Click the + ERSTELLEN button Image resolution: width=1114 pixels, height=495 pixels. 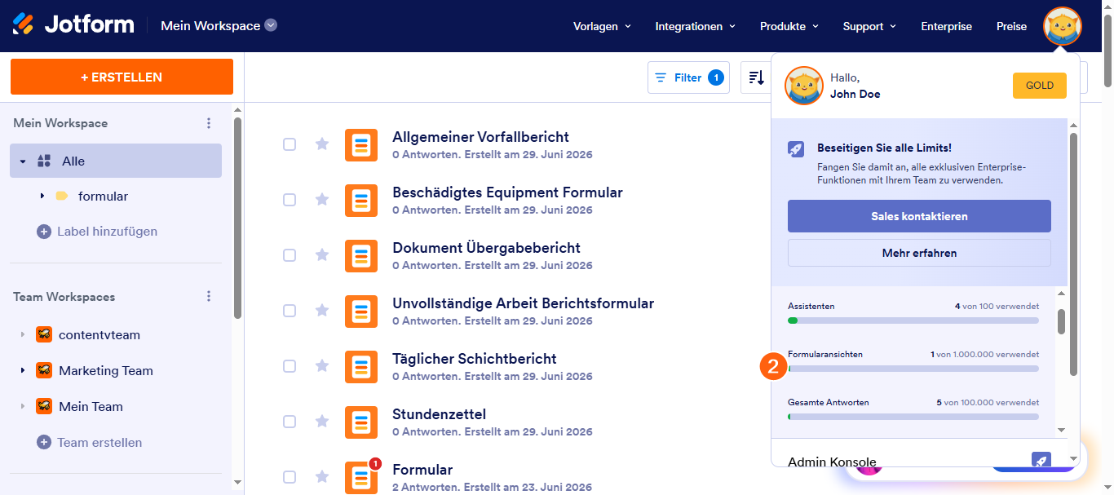click(122, 77)
